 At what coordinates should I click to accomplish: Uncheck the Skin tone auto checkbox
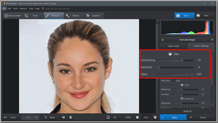pos(173,81)
